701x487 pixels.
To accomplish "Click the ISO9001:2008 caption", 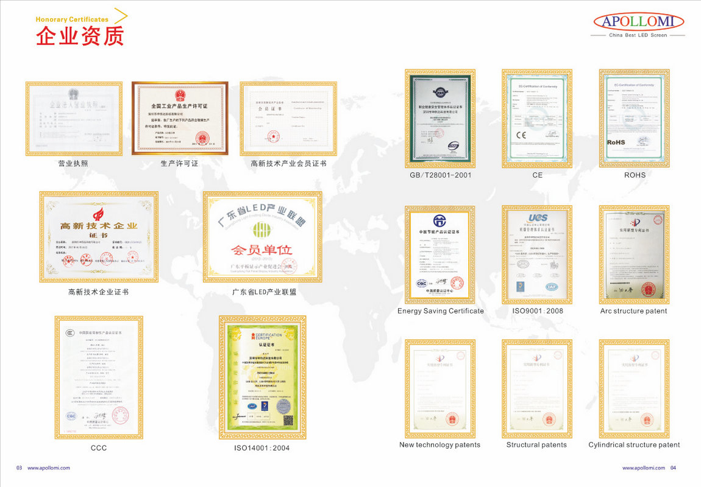I will pos(538,310).
